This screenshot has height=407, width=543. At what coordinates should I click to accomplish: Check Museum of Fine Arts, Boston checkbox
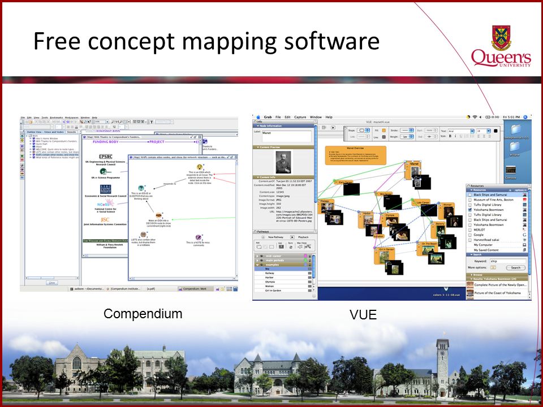pyautogui.click(x=470, y=200)
